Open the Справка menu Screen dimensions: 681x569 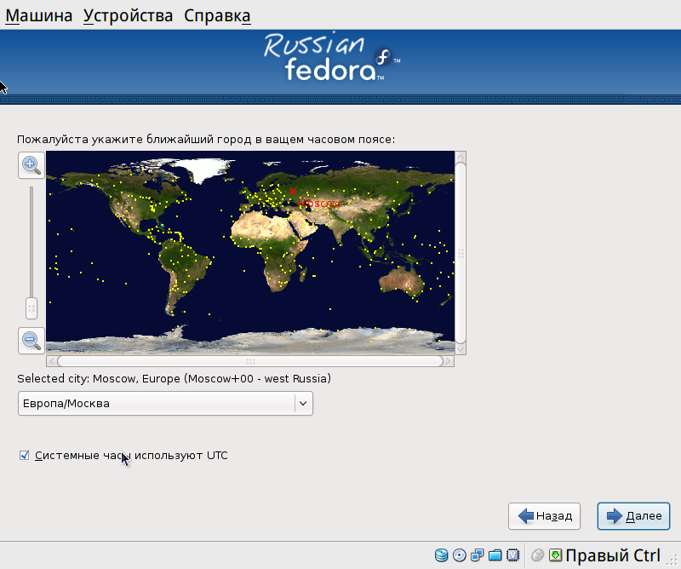click(217, 15)
